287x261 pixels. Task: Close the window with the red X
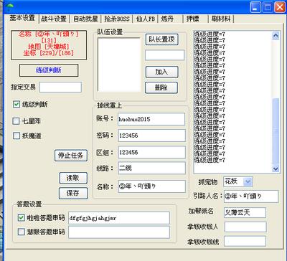coord(280,7)
